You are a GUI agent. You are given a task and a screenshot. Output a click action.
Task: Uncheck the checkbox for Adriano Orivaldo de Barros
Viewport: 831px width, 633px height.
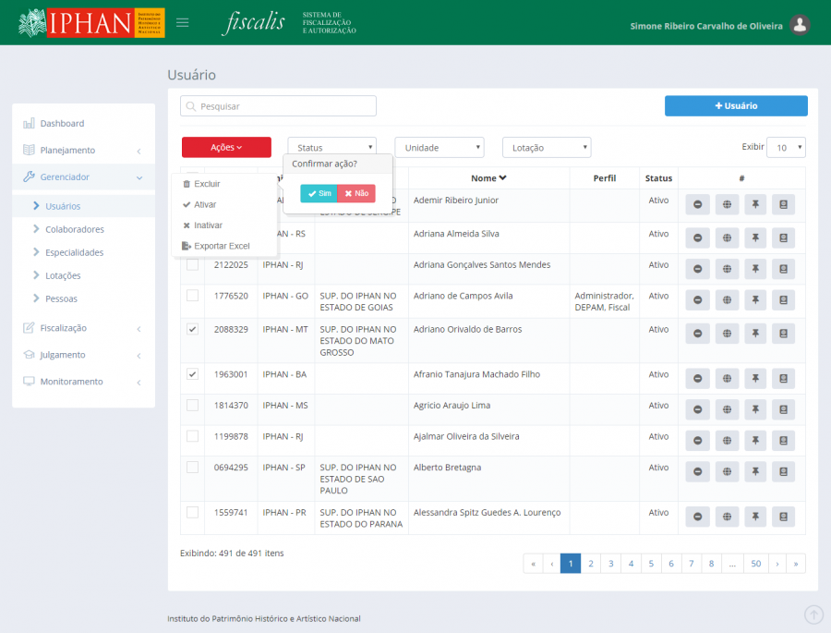coord(192,329)
